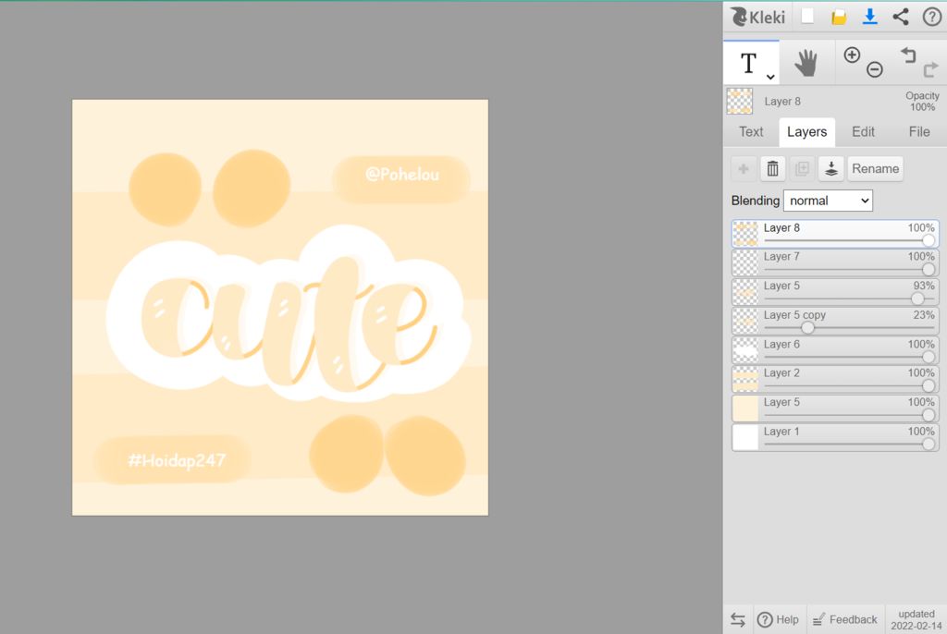Viewport: 947px width, 634px height.
Task: Duplicate the layer with the copy icon
Action: (802, 168)
